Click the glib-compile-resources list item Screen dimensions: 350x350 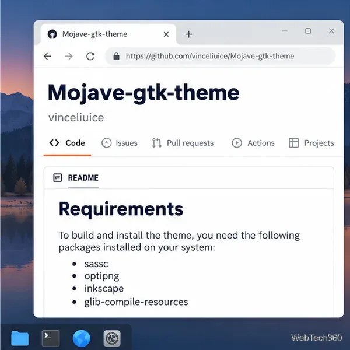click(x=136, y=302)
